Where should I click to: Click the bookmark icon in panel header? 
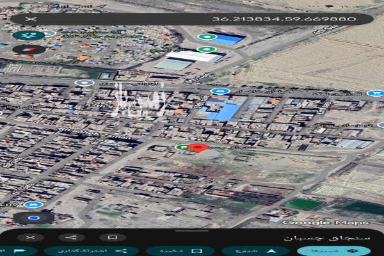point(112,237)
